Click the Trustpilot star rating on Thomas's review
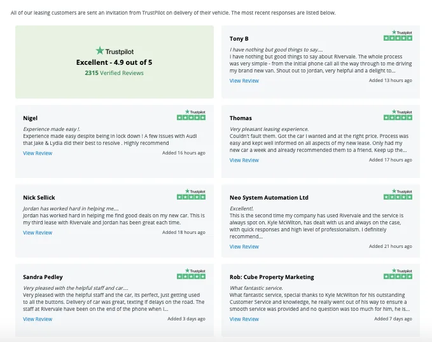432x342 pixels. tap(398, 115)
